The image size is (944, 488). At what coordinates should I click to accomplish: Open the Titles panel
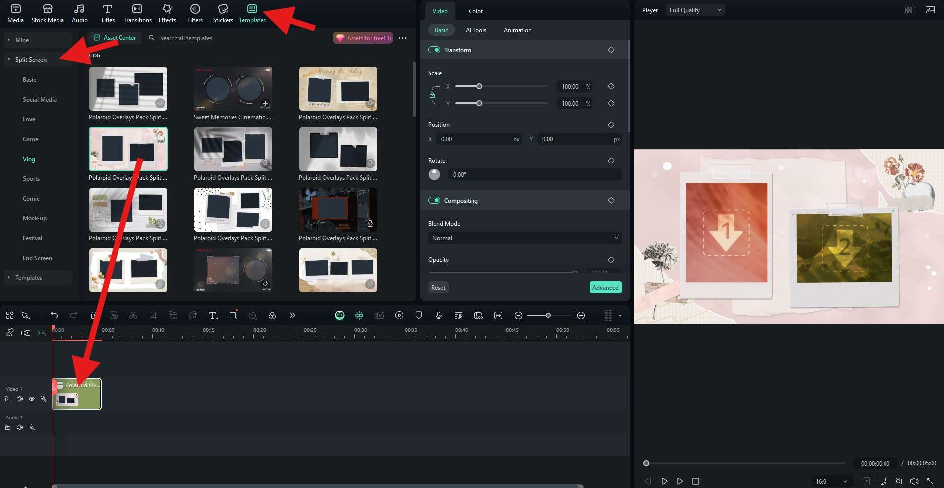pyautogui.click(x=107, y=13)
